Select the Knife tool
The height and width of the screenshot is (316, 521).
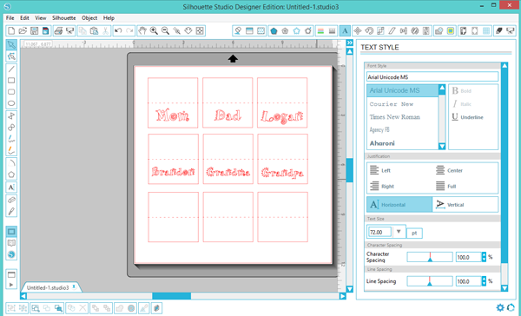(11, 211)
